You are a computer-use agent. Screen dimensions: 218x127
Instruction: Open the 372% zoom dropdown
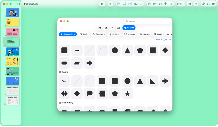(181, 4)
